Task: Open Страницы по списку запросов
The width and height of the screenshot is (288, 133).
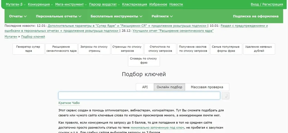Action: pos(127,49)
